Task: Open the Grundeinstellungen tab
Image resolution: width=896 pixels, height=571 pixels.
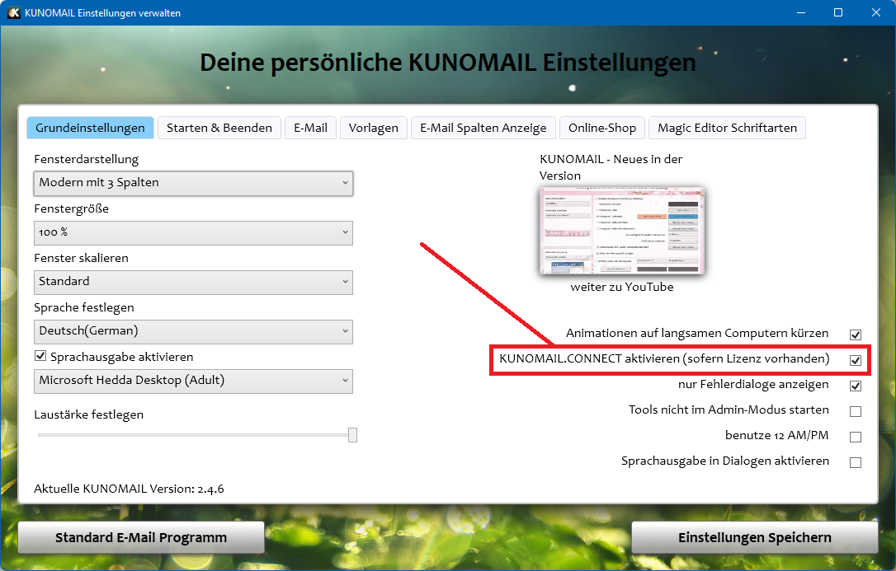Action: (90, 128)
